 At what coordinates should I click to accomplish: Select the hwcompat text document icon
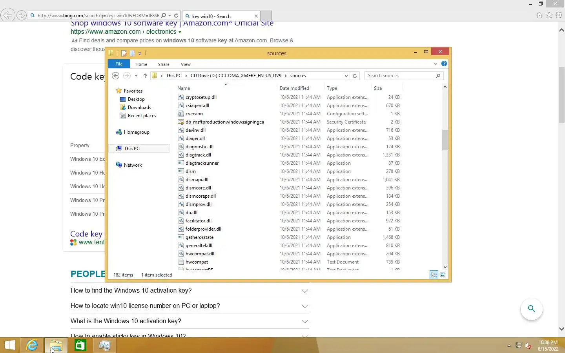click(181, 262)
